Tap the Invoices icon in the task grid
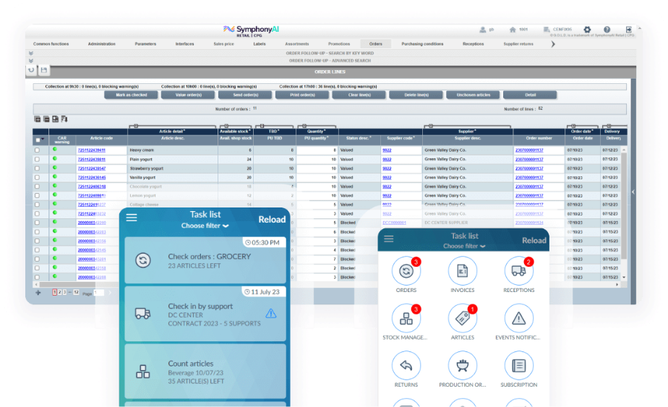Image resolution: width=668 pixels, height=407 pixels. (463, 272)
